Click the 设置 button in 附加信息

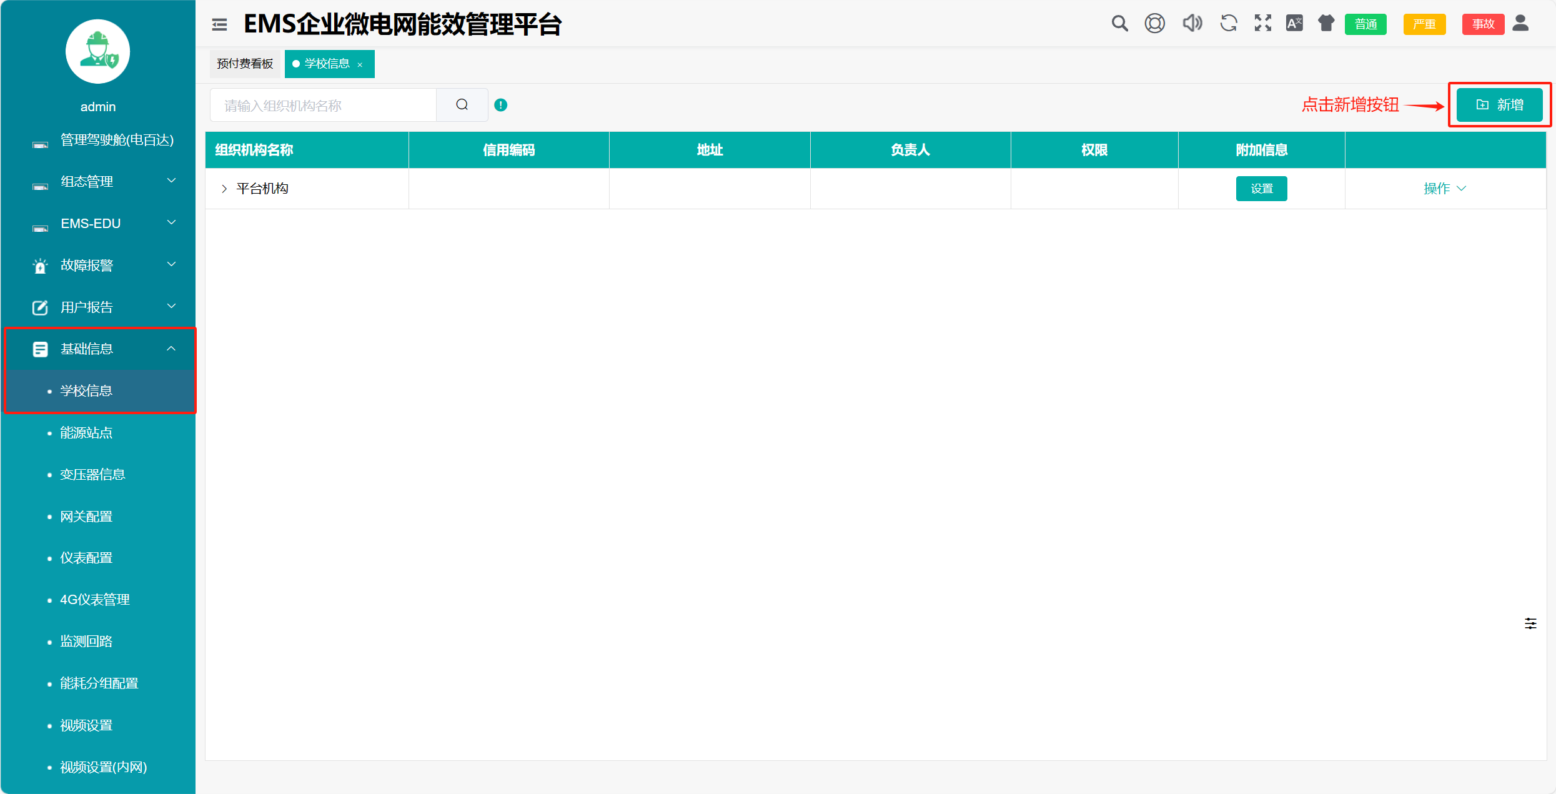[x=1261, y=189]
